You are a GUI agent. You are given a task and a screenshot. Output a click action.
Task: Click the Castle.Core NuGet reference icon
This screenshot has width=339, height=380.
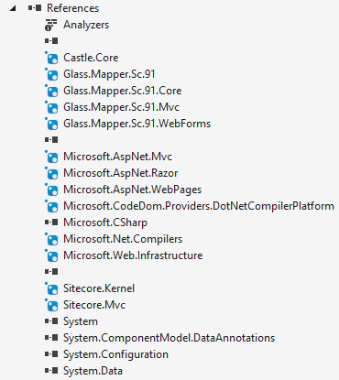point(51,58)
